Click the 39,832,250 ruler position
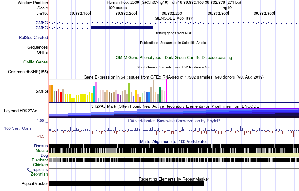Image resolution: width=299 pixels, height=191 pixels. coord(172,13)
